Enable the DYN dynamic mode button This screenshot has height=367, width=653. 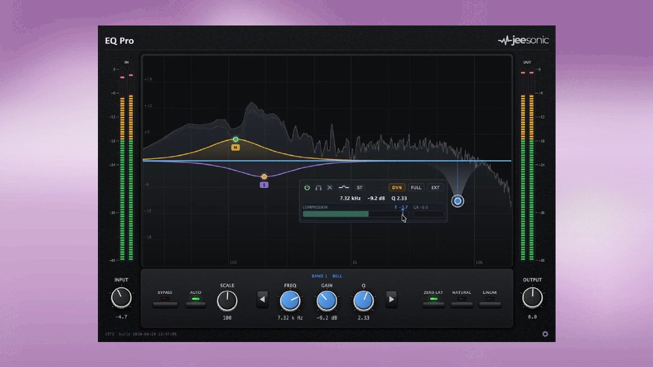click(x=397, y=188)
